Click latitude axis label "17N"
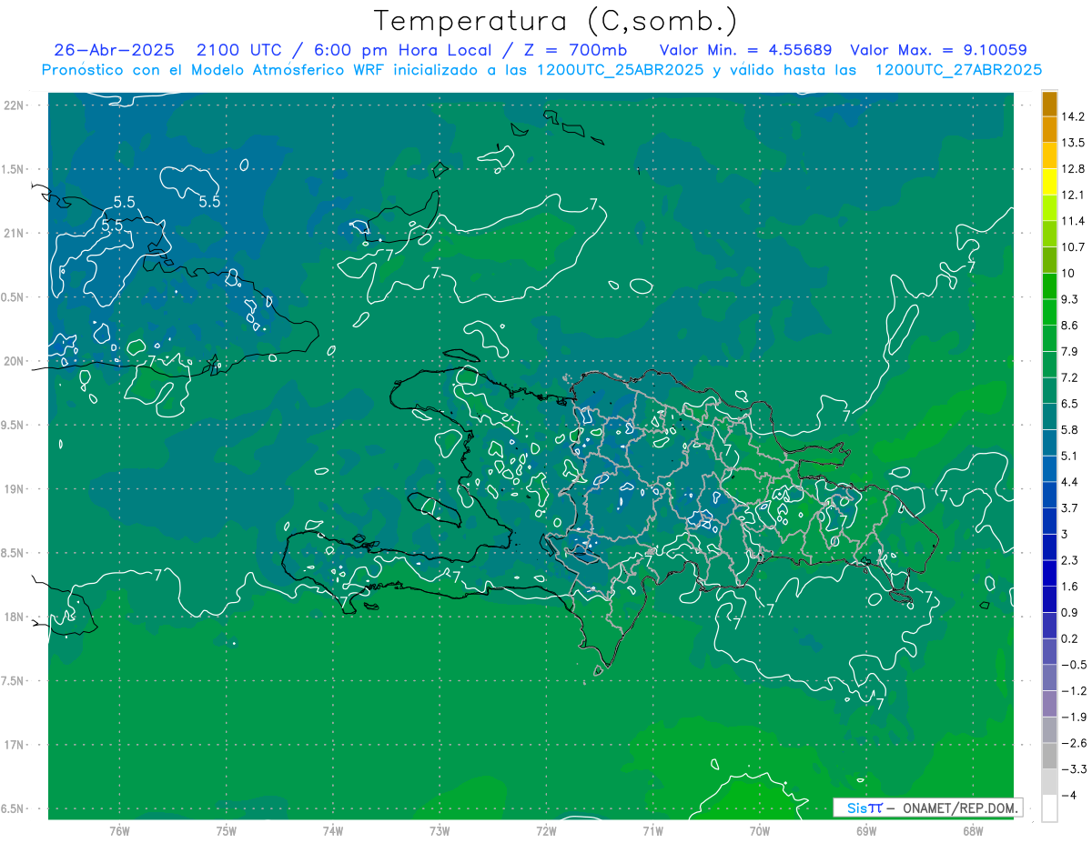The image size is (1092, 843). [13, 745]
